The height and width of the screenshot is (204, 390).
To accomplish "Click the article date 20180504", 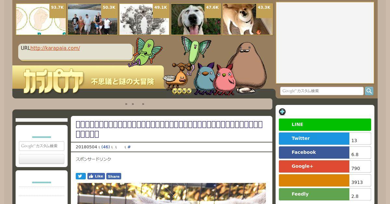I will 86,147.
